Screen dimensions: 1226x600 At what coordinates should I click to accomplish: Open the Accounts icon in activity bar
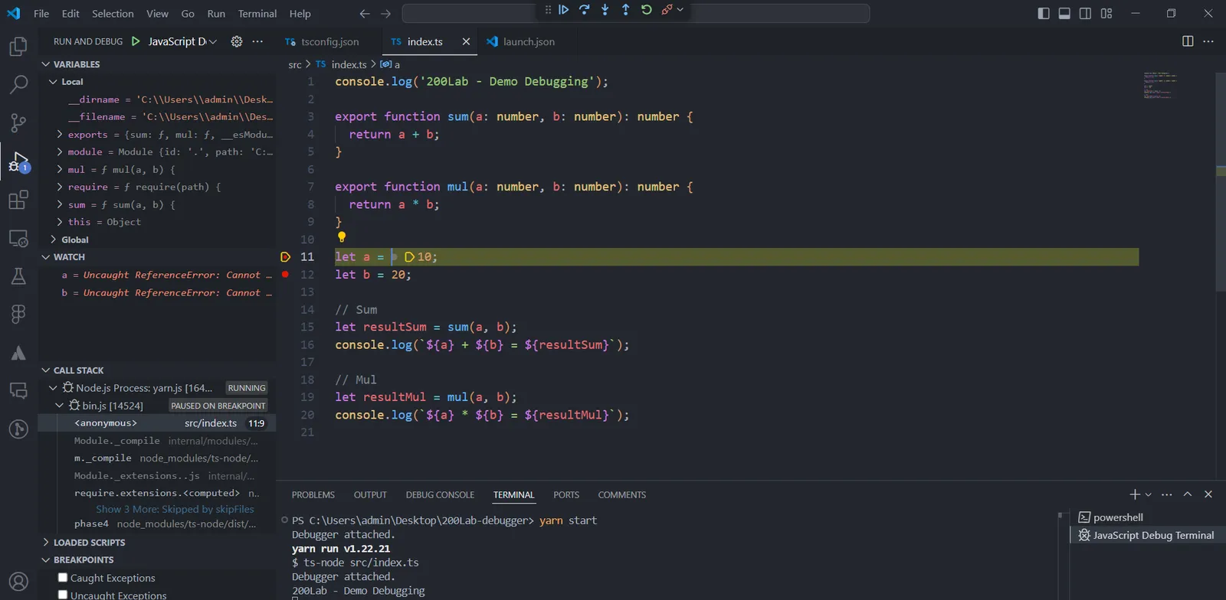pos(18,582)
